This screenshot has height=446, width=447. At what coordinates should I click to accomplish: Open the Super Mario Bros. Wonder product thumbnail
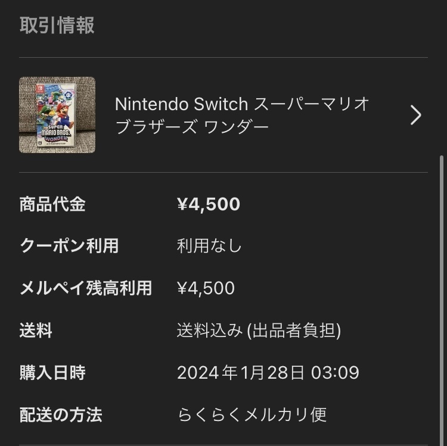(57, 115)
